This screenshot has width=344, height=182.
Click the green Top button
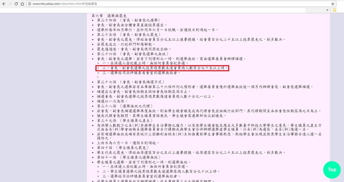click(332, 170)
